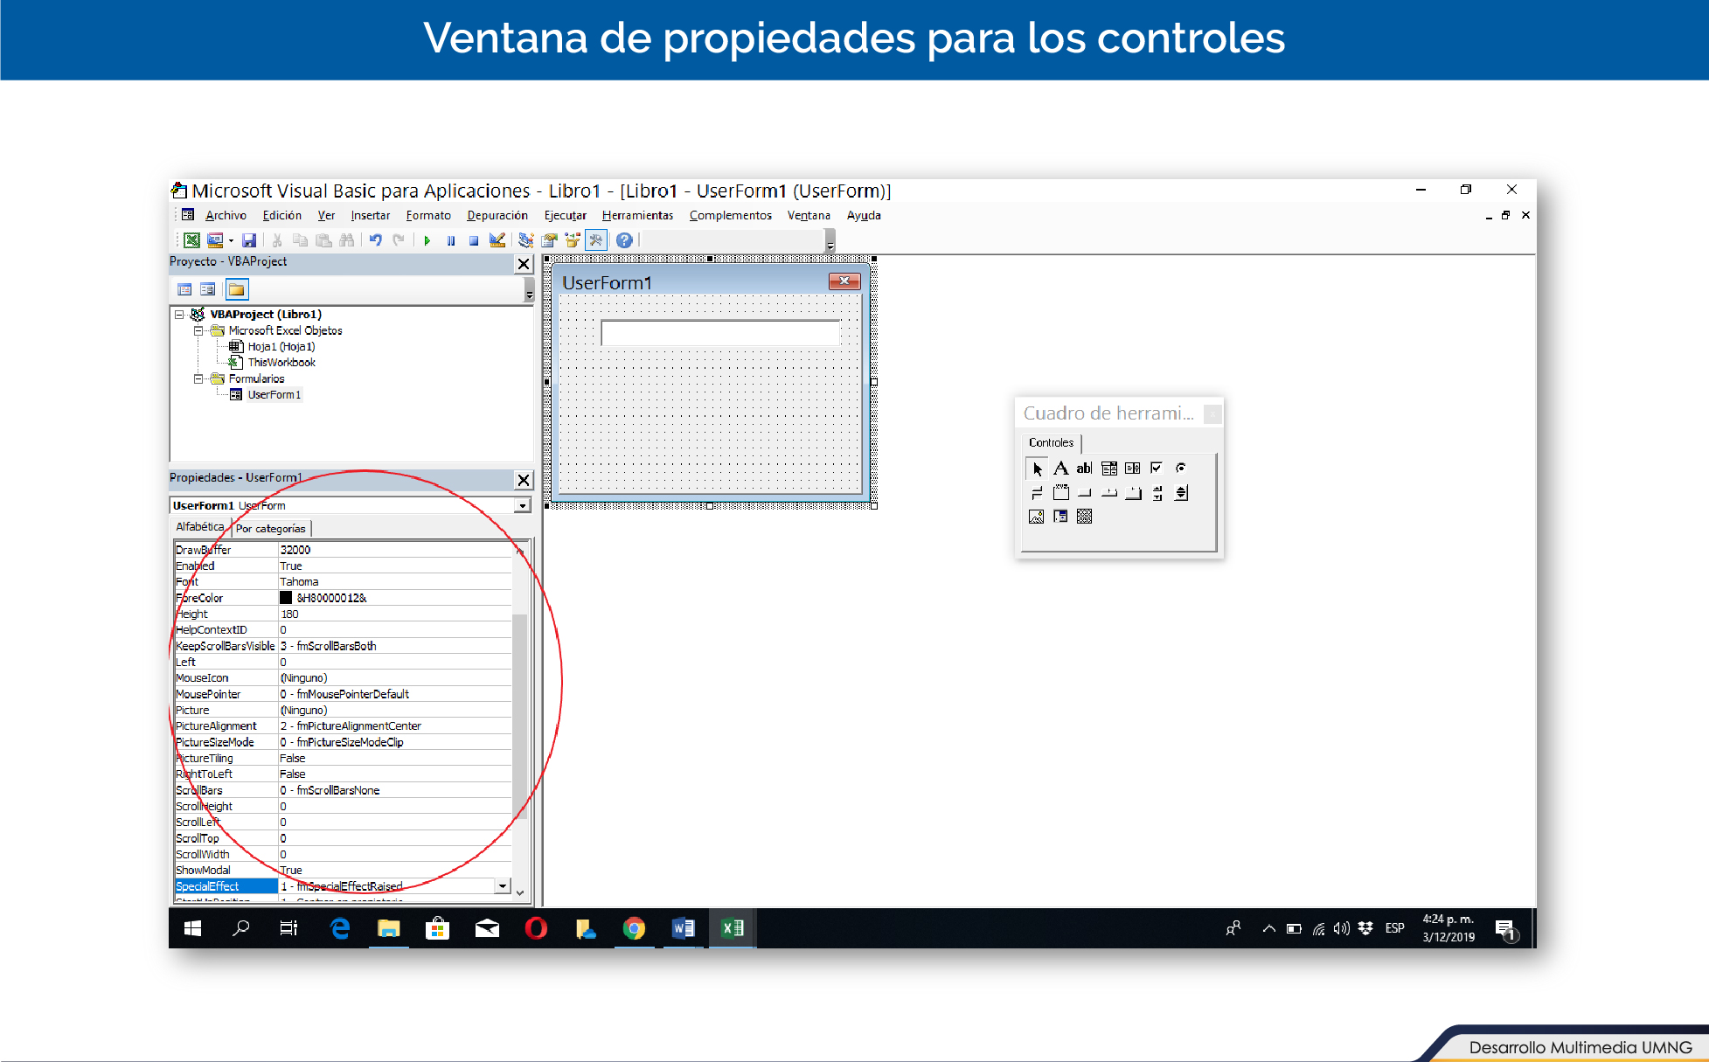Open the Help question mark icon
The image size is (1709, 1062).
tap(624, 240)
